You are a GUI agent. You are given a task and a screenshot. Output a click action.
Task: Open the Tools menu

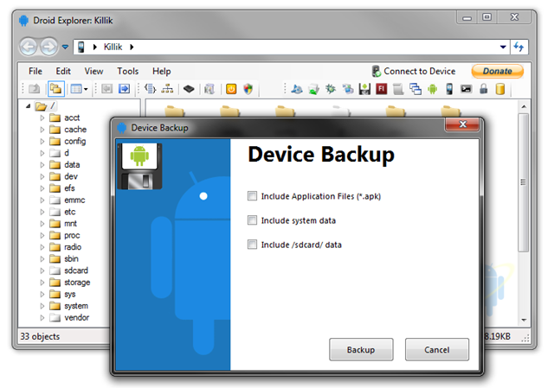(127, 71)
